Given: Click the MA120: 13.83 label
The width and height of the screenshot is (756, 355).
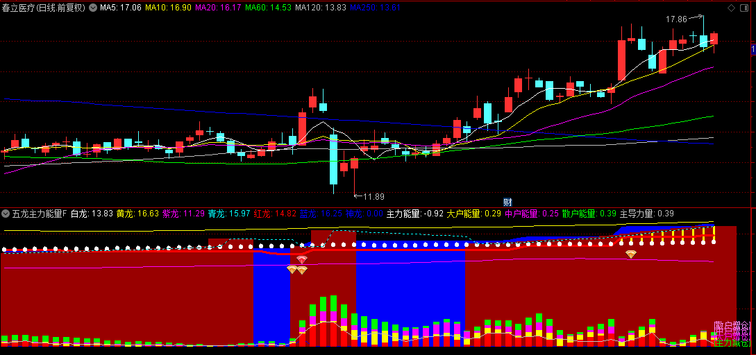Looking at the screenshot, I should pyautogui.click(x=320, y=8).
